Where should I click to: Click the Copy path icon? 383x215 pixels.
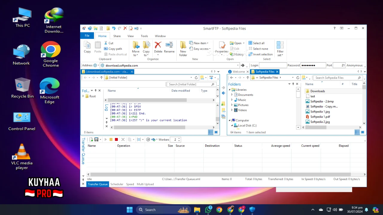point(106,49)
